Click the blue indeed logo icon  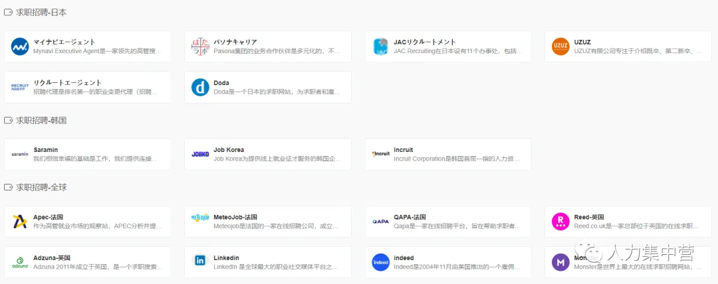tap(380, 263)
